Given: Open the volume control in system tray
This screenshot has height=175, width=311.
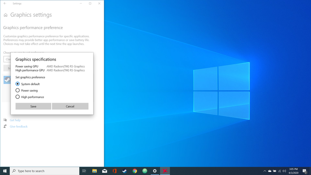Looking at the screenshot, I should [284, 171].
